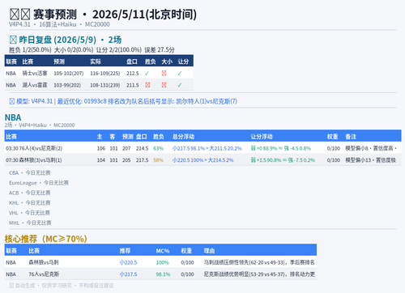Image resolution: width=405 pixels, height=293 pixels.
Task: Click the predicted score 105-102(207)
Action: [69, 73]
